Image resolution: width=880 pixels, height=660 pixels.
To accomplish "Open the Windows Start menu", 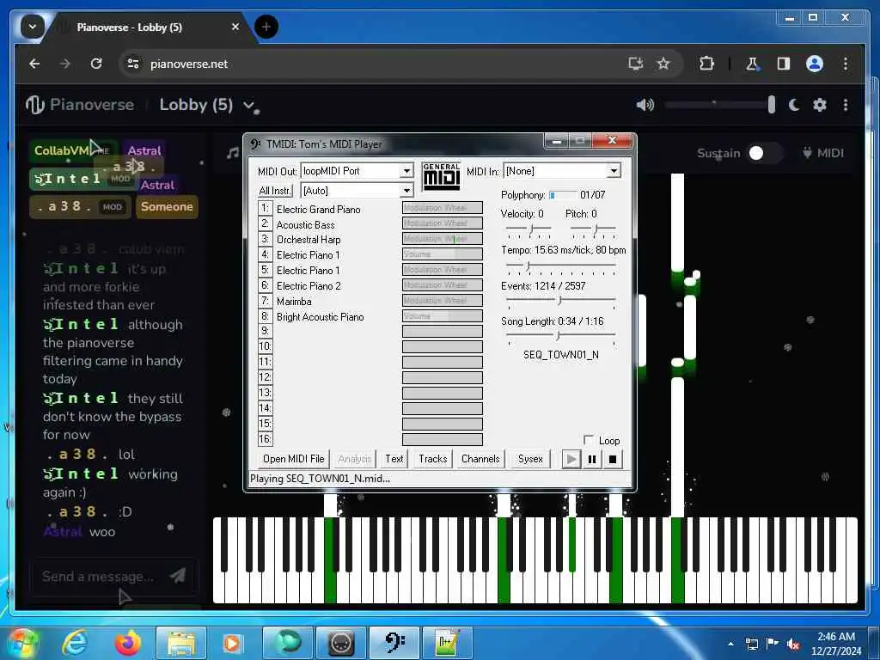I will tap(21, 643).
